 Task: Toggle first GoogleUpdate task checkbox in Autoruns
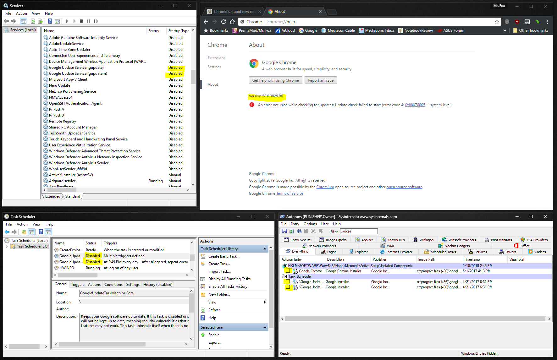click(x=288, y=281)
